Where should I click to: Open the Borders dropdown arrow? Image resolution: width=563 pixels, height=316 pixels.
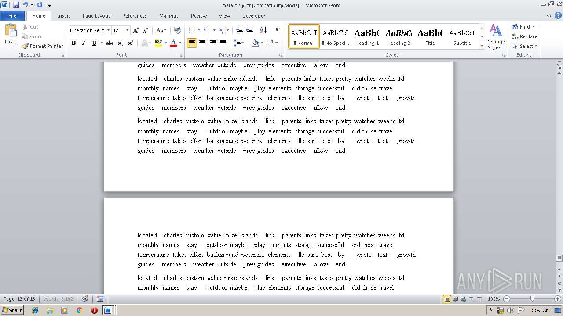click(x=276, y=43)
